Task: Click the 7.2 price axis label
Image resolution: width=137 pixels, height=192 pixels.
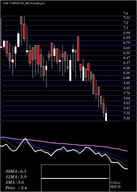Action: click(125, 23)
